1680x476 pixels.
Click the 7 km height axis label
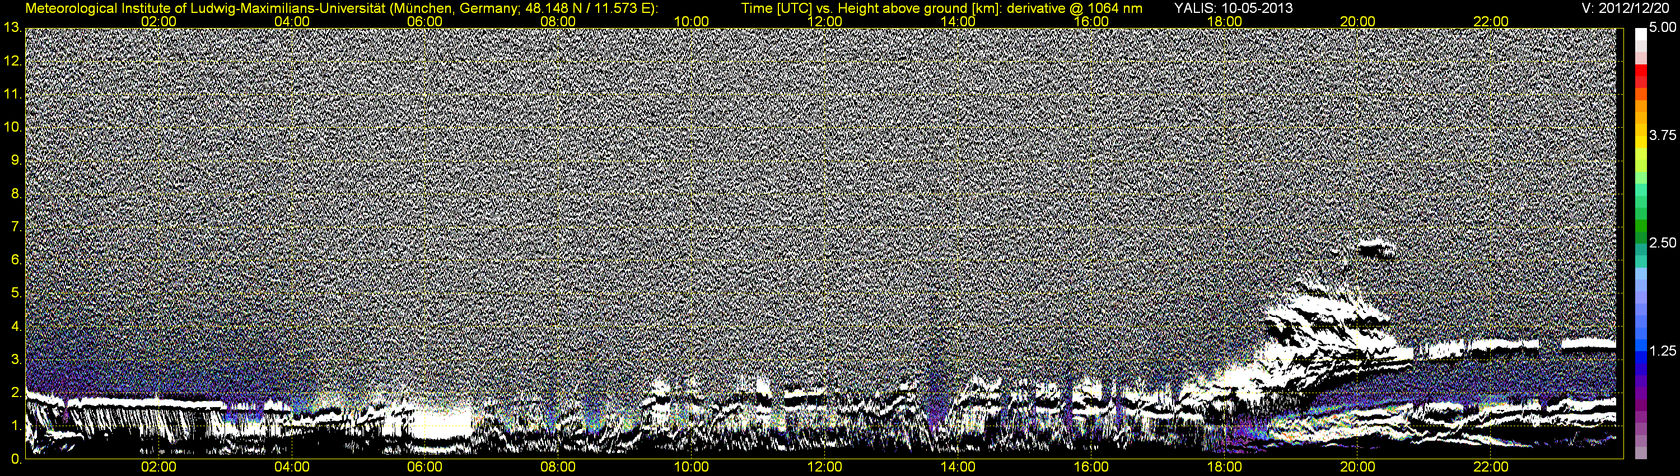[x=16, y=227]
